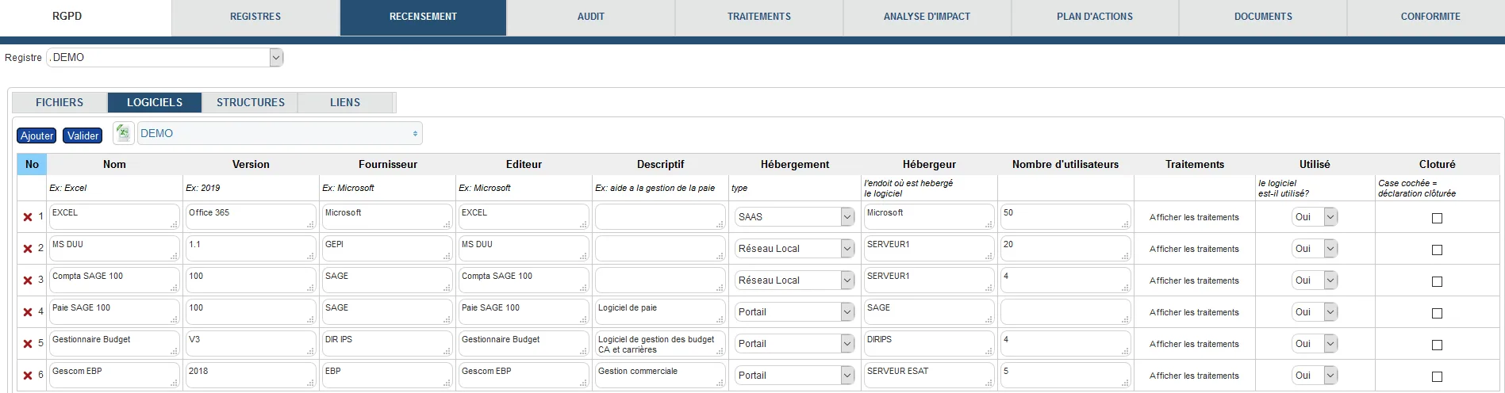Image resolution: width=1505 pixels, height=393 pixels.
Task: Open Utilisé dropdown for Gestionnaire Budget row
Action: coord(1315,343)
